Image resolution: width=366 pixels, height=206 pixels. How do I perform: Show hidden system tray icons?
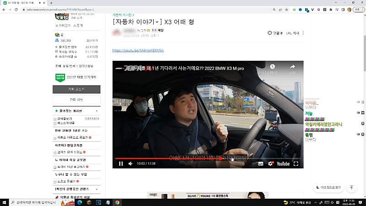point(316,202)
